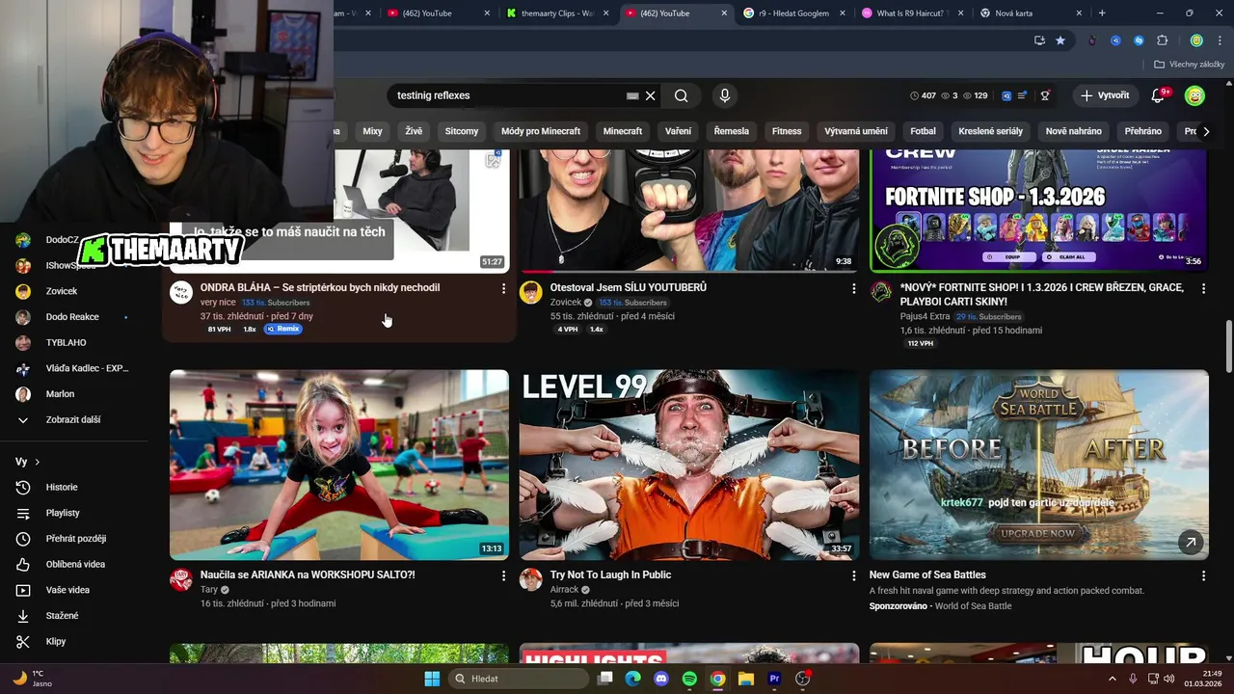Select the 'Minecraft' filter chip
The width and height of the screenshot is (1234, 694).
pos(623,131)
